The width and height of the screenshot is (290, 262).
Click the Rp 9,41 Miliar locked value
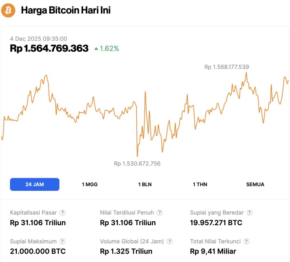coord(213,252)
